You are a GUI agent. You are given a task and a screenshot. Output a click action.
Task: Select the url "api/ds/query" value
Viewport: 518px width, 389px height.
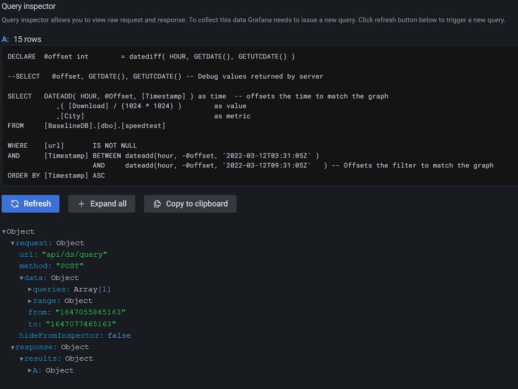coord(74,255)
